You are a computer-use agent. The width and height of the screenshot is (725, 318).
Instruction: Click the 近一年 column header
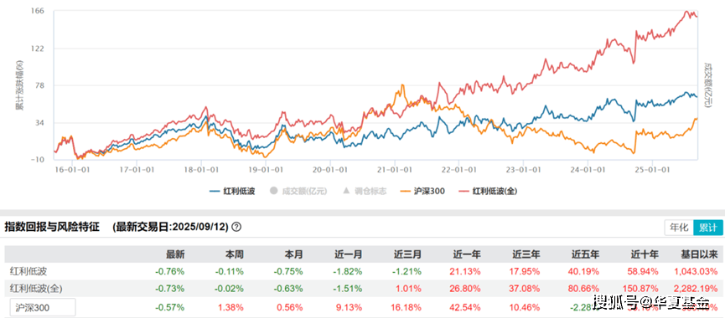coord(467,254)
